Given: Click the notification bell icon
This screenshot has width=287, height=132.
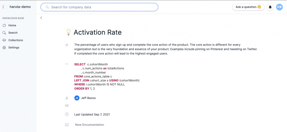Looking at the screenshot, I should pos(270,7).
